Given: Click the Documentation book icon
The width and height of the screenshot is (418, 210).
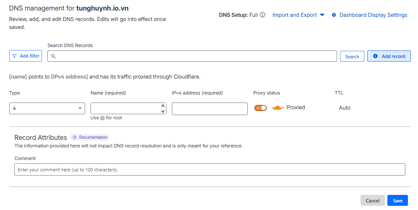Looking at the screenshot, I should coord(75,137).
